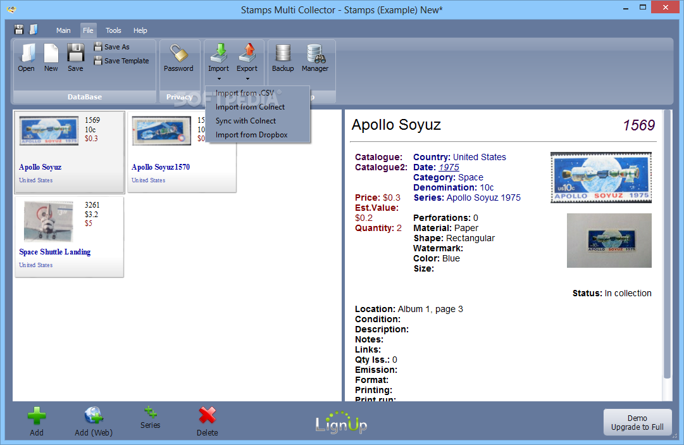Screen dimensions: 684x445
Task: Click the Quantity value 2
Action: [399, 228]
